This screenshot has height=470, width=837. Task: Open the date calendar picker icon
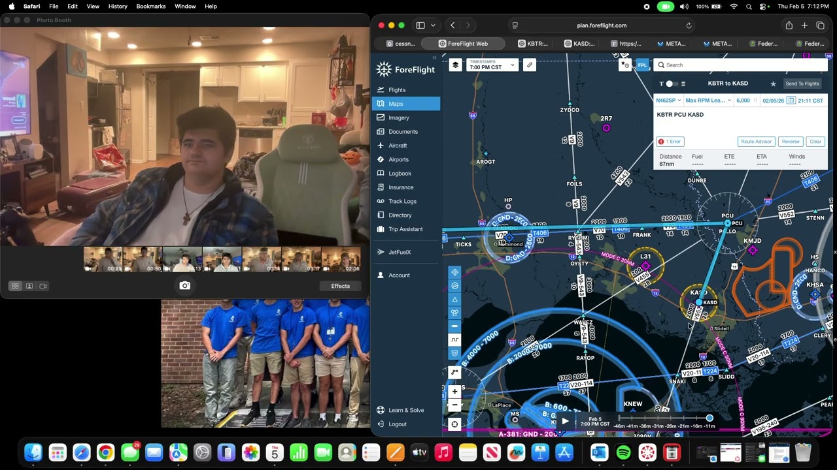click(791, 101)
